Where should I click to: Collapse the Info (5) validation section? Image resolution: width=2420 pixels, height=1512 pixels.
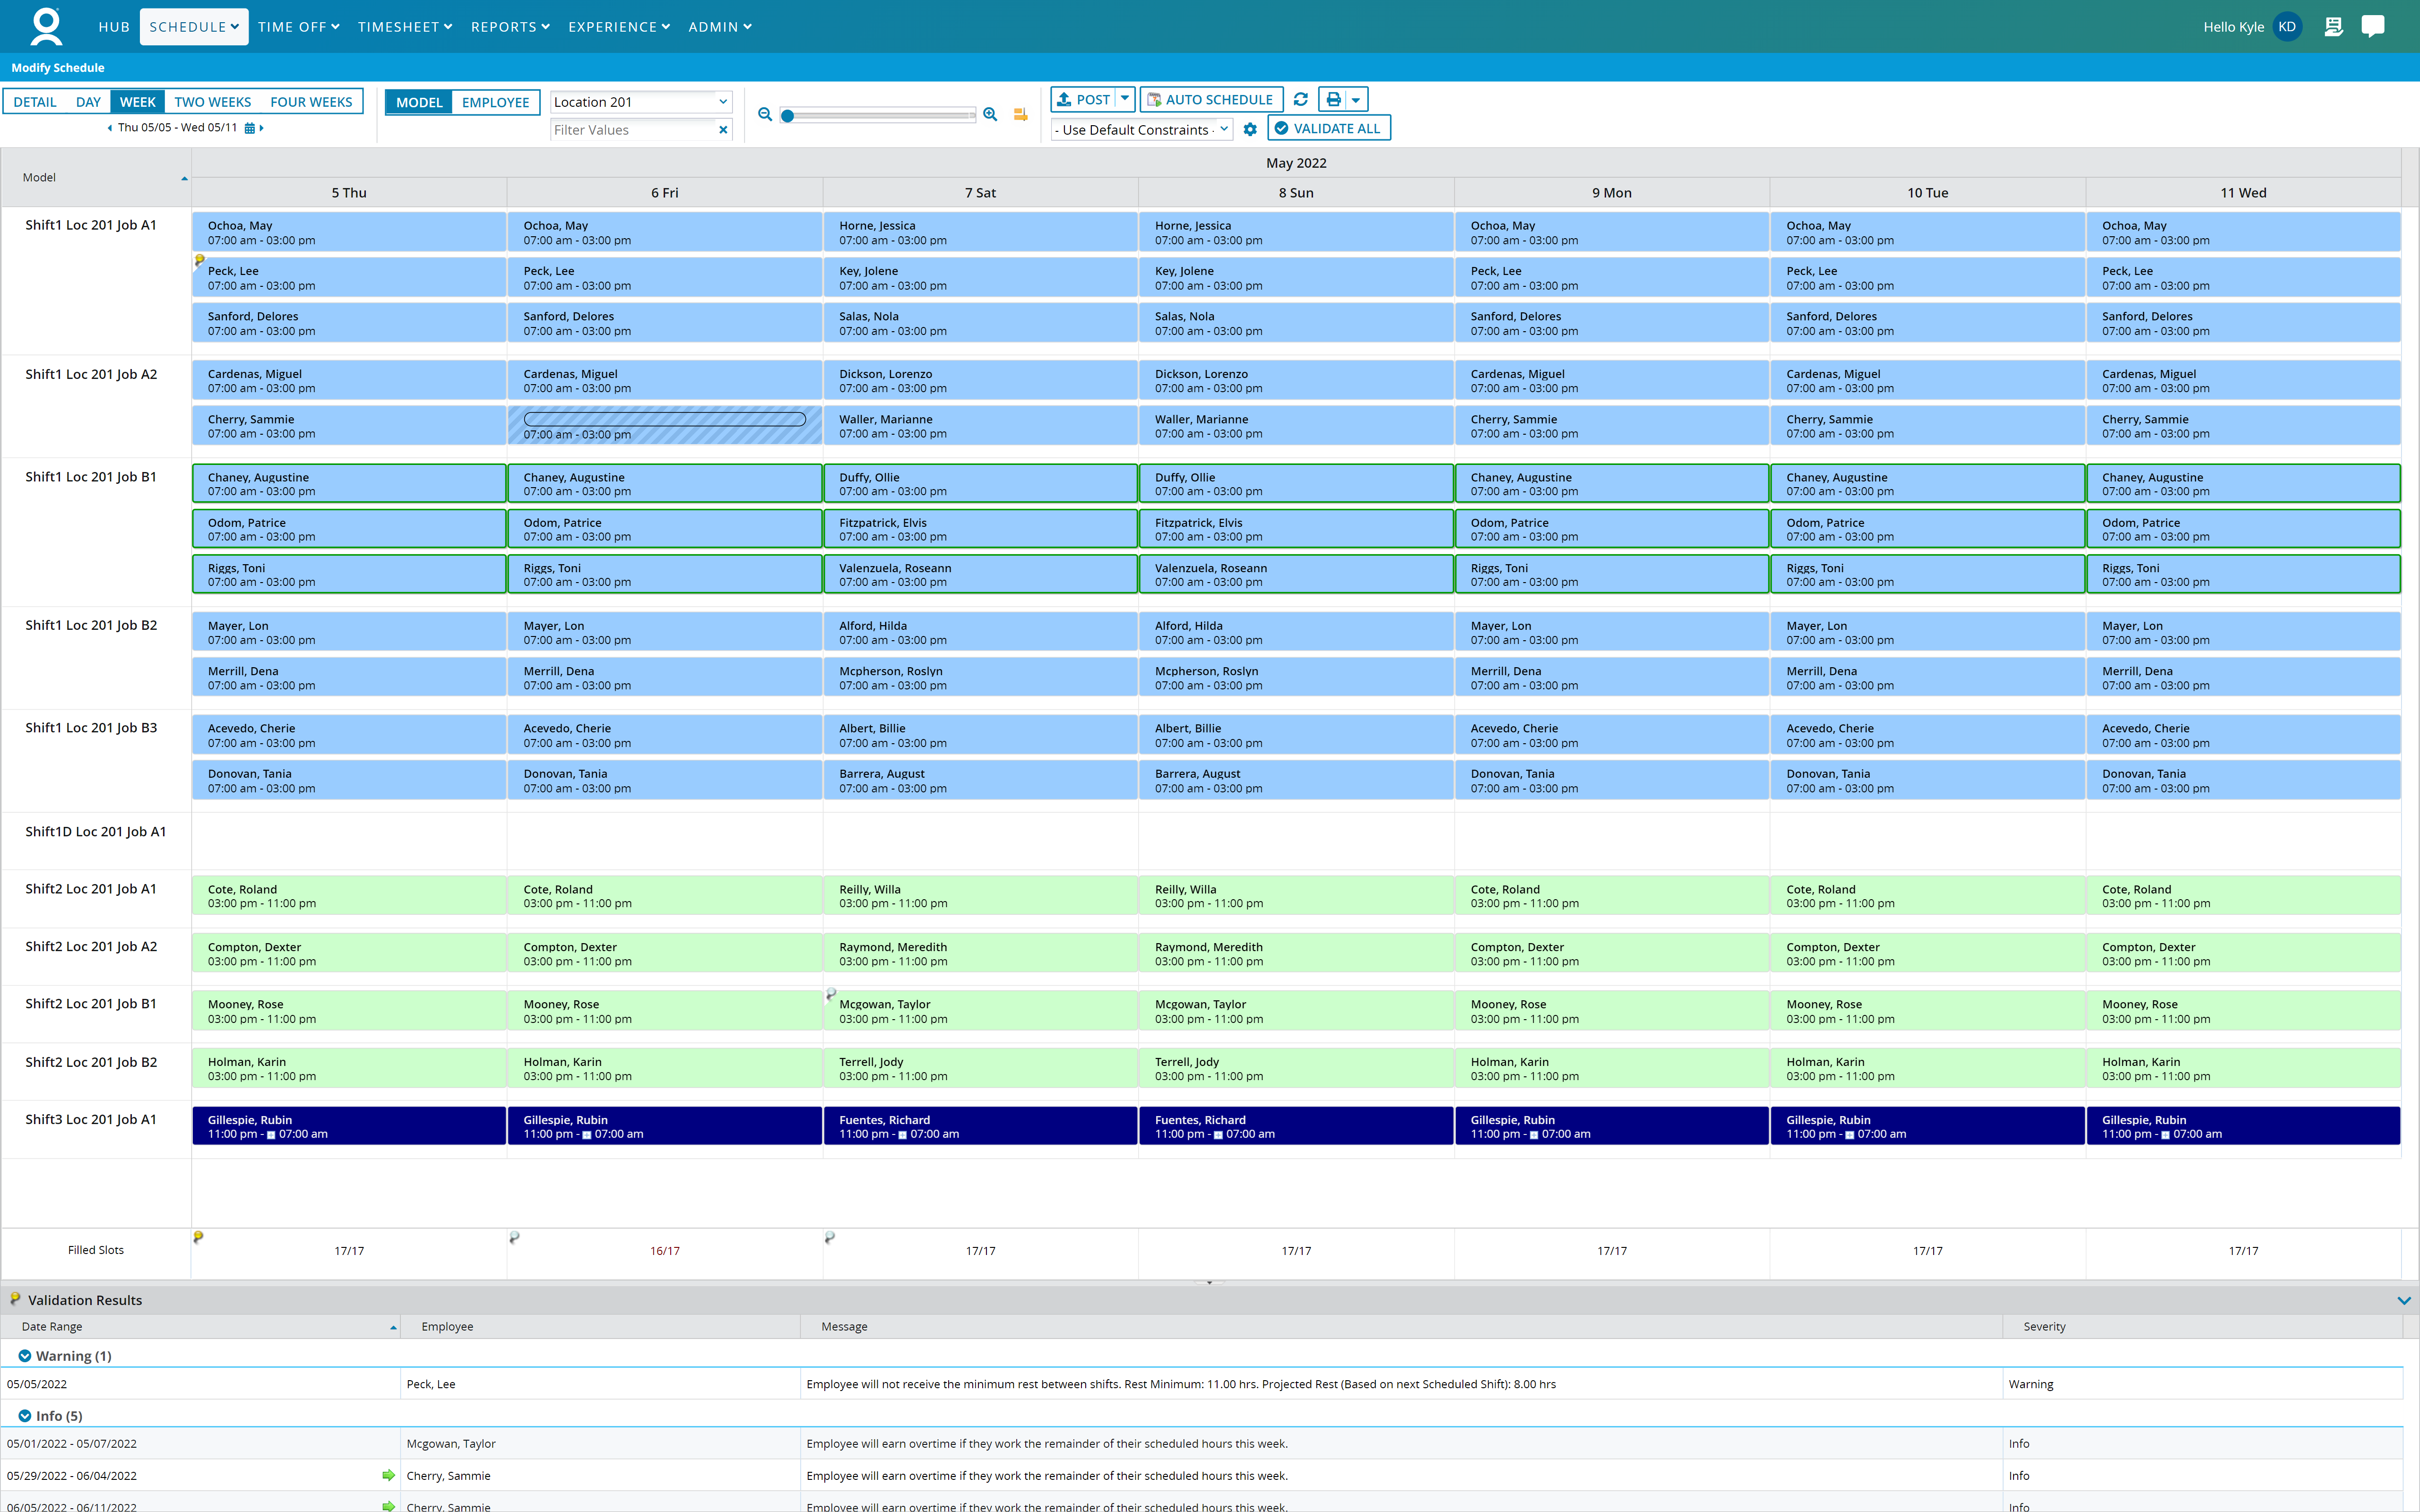tap(25, 1416)
